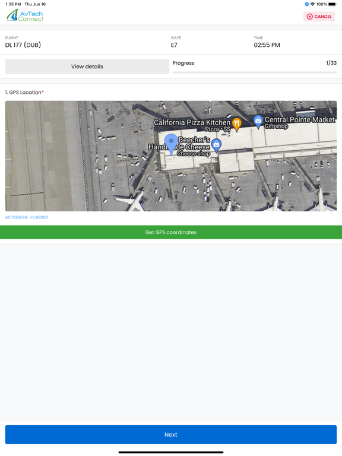342x456 pixels.
Task: Go to Next step
Action: point(171,435)
